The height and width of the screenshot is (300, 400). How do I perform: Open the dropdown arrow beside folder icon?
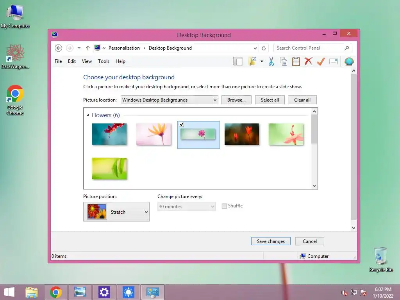pos(262,61)
